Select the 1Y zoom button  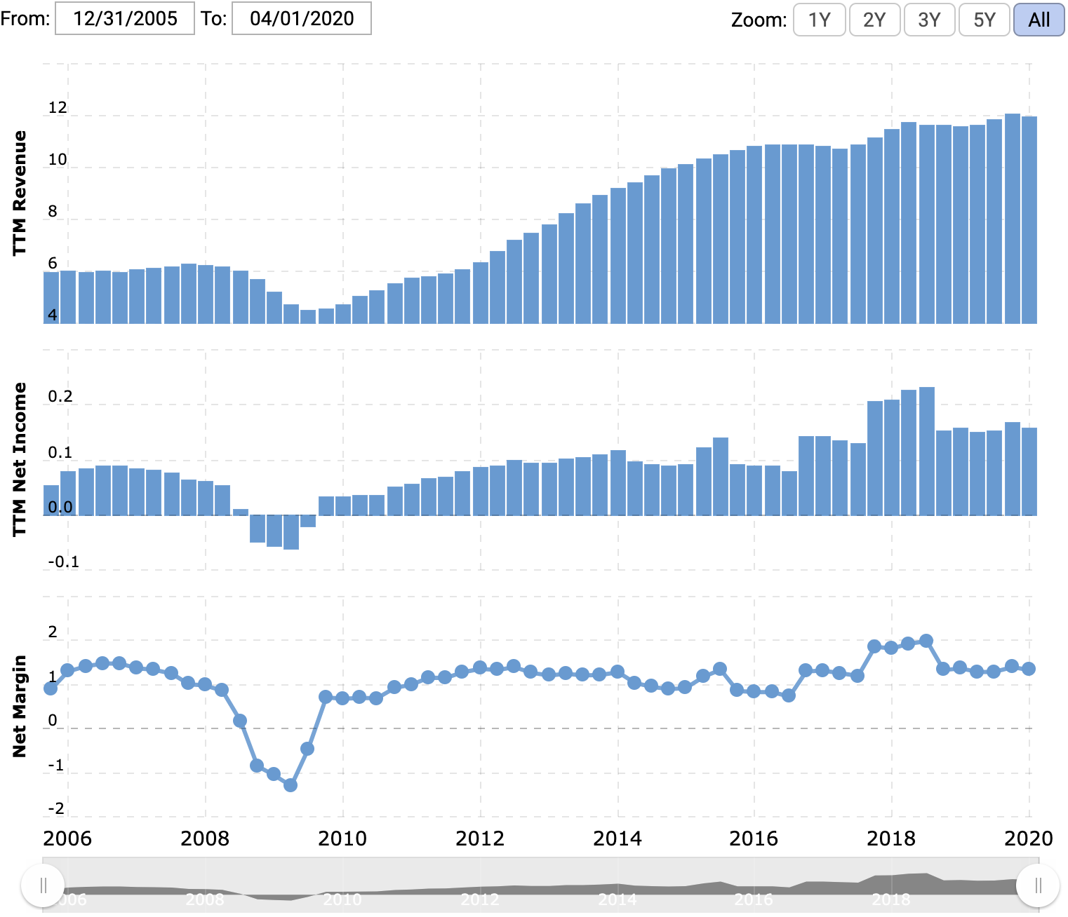point(819,20)
